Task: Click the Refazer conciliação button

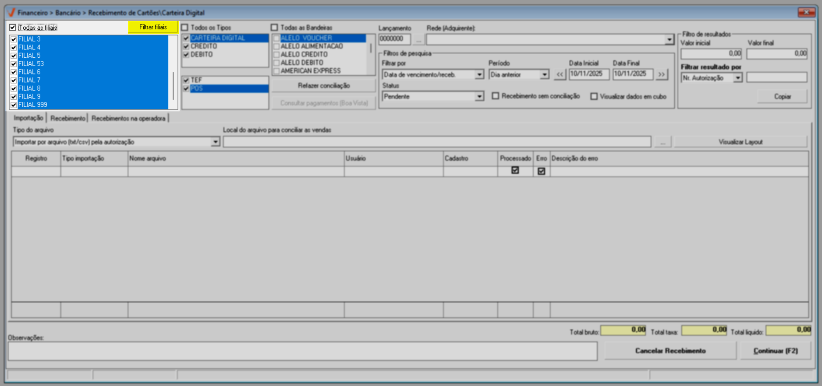Action: (x=323, y=86)
